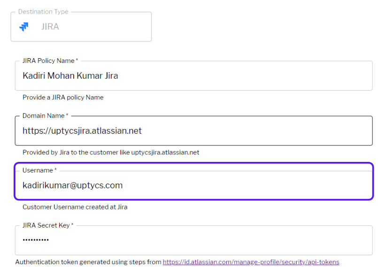Click the masked secret key dots
This screenshot has height=267, width=378.
[x=36, y=240]
